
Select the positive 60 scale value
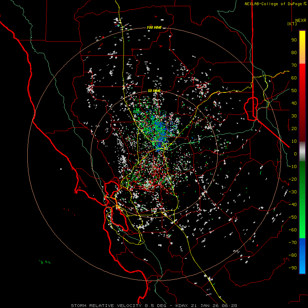point(294,78)
